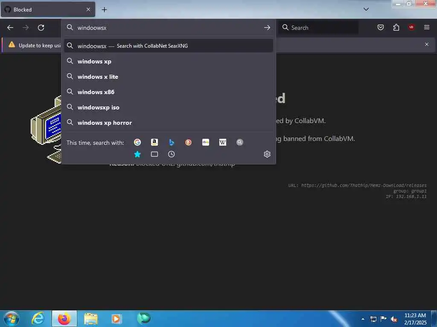Screen dimensions: 437x327
Task: Open the Windows Start button
Action: tap(12, 318)
